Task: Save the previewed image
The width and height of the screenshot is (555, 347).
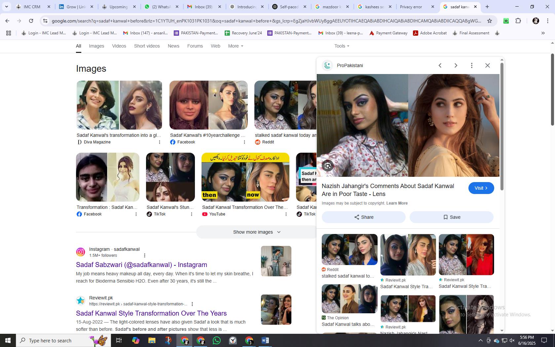Action: [452, 217]
